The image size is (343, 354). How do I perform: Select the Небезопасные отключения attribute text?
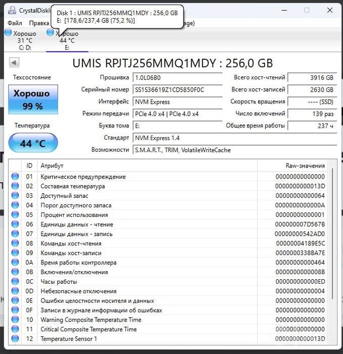coord(78,291)
